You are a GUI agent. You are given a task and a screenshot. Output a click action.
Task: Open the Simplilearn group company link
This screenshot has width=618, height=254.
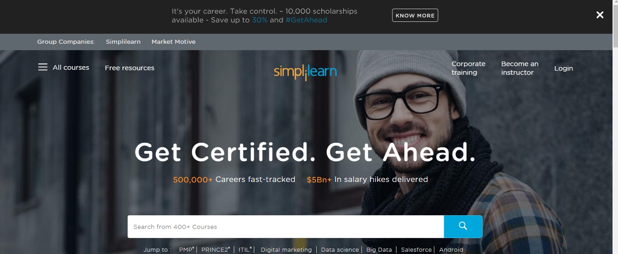click(x=123, y=41)
